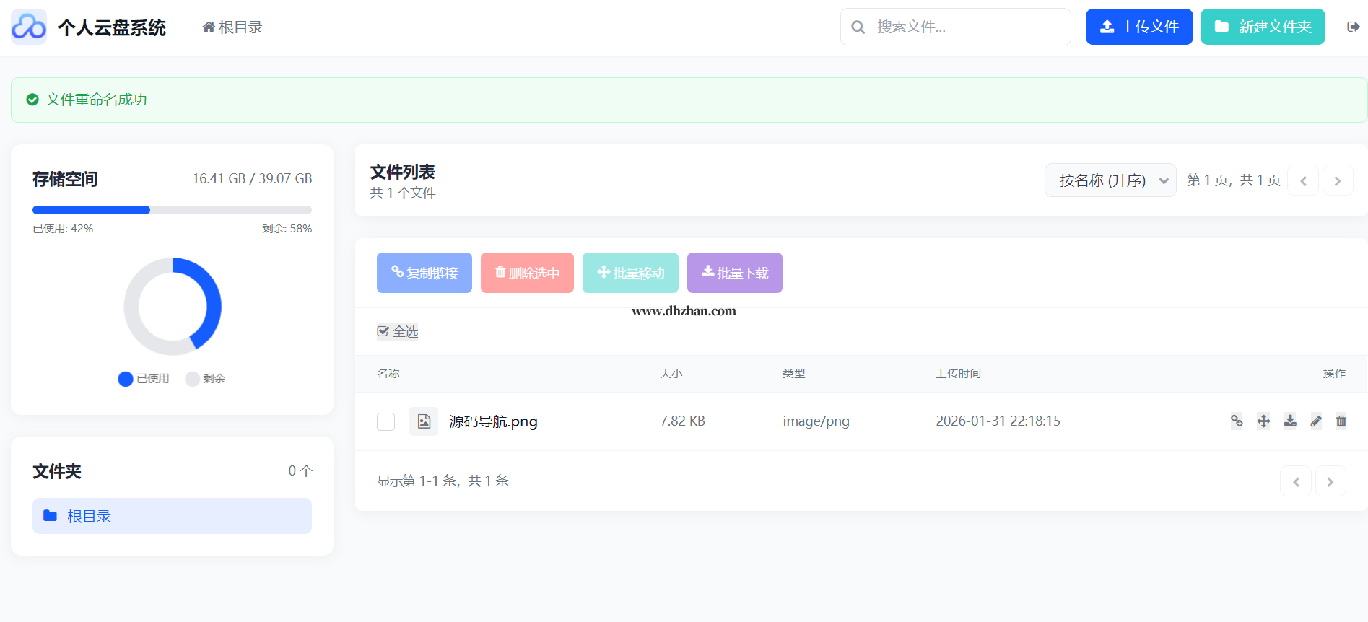Click the copy link icon for 源码导航.png
Screen dimensions: 1368x622
coord(1237,421)
